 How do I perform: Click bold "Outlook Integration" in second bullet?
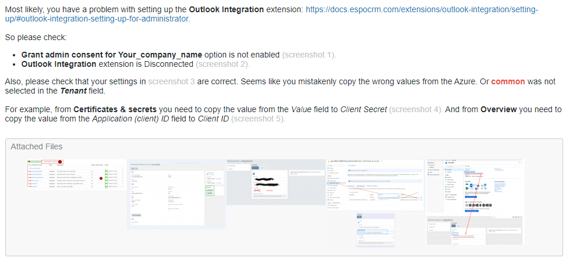click(59, 64)
